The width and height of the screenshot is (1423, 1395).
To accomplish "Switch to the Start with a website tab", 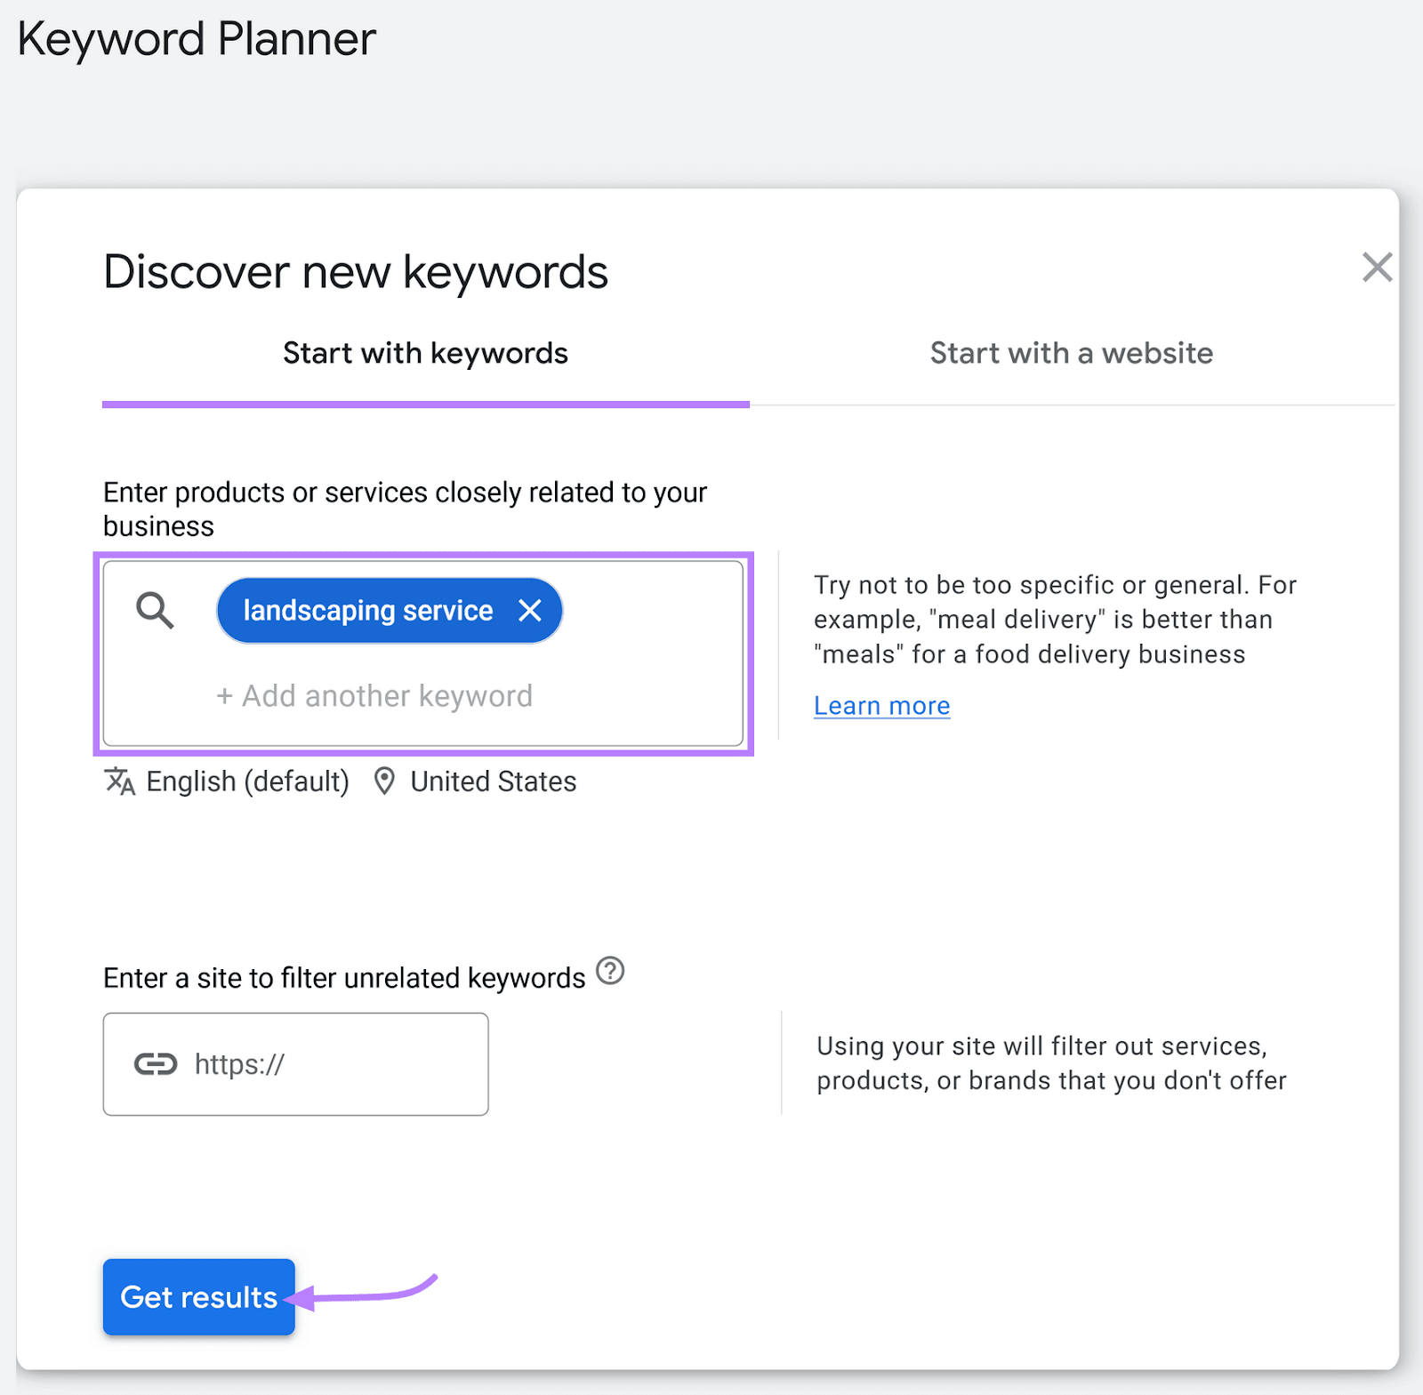I will [1071, 353].
